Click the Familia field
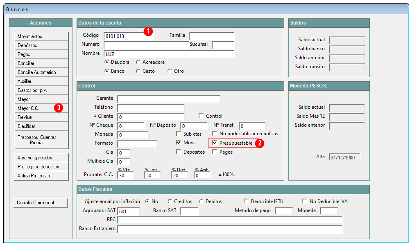The width and height of the screenshot is (412, 246). coord(212,36)
